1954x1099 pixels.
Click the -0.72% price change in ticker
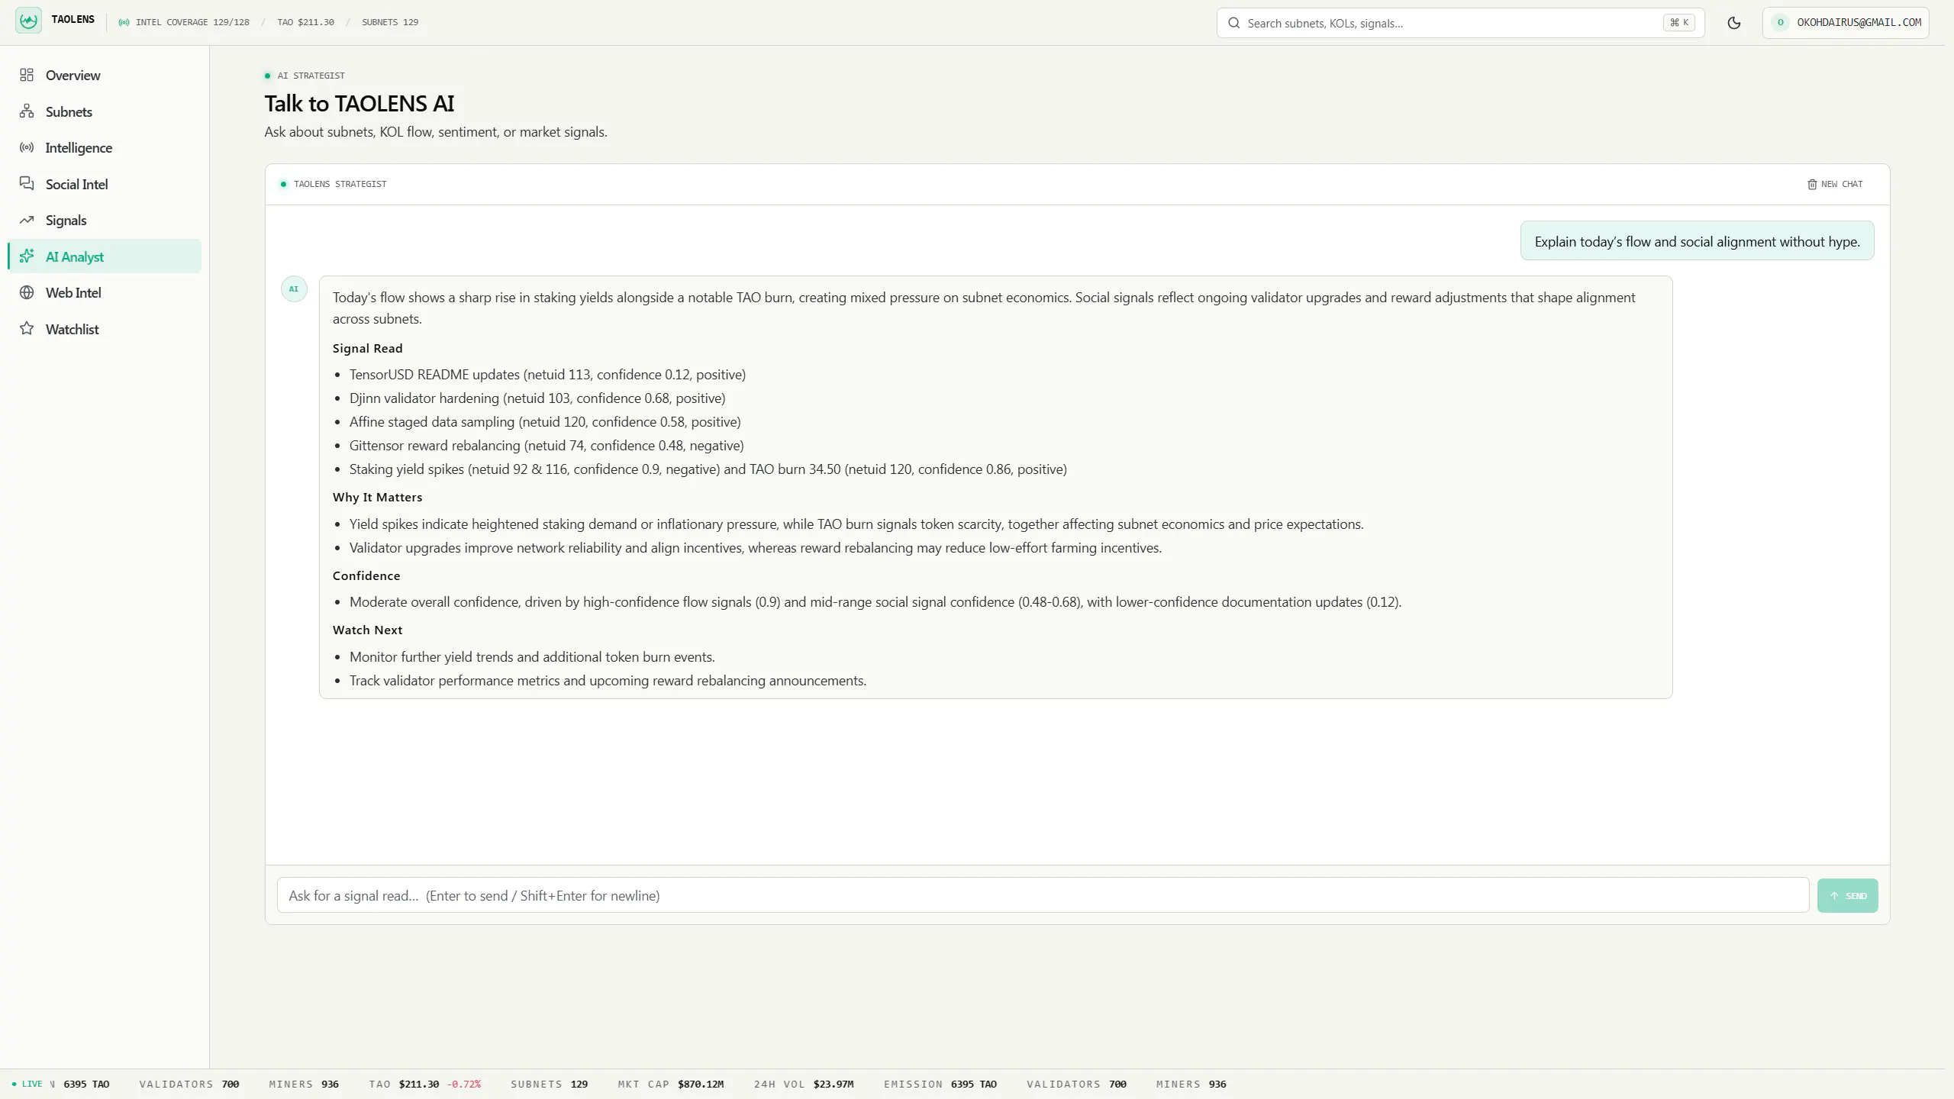(464, 1084)
